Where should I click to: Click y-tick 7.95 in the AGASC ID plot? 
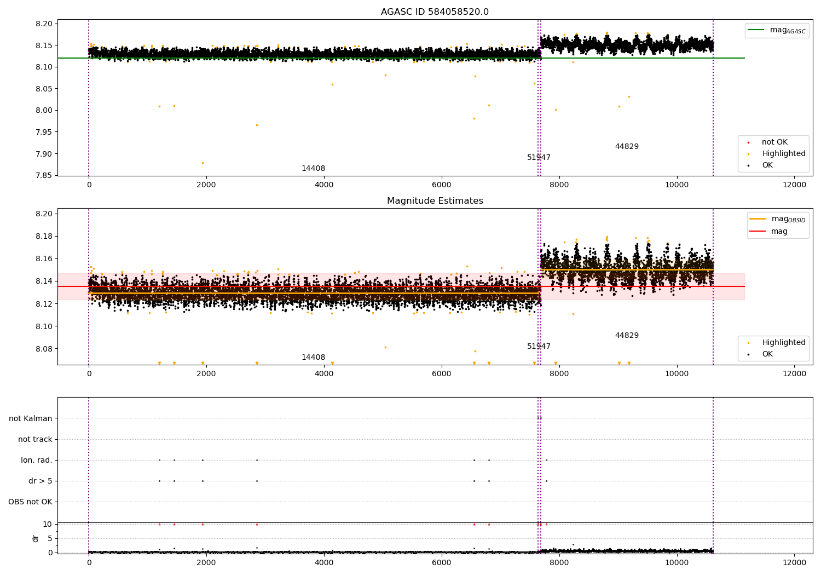click(x=43, y=132)
